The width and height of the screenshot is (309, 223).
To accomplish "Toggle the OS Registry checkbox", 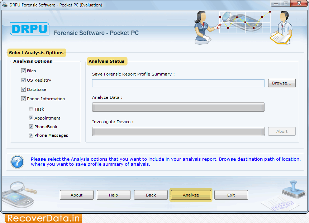I will [23, 80].
